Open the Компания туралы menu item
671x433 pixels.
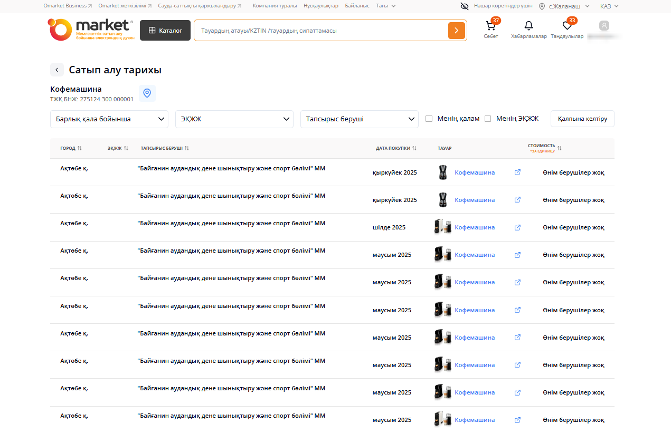[x=275, y=6]
